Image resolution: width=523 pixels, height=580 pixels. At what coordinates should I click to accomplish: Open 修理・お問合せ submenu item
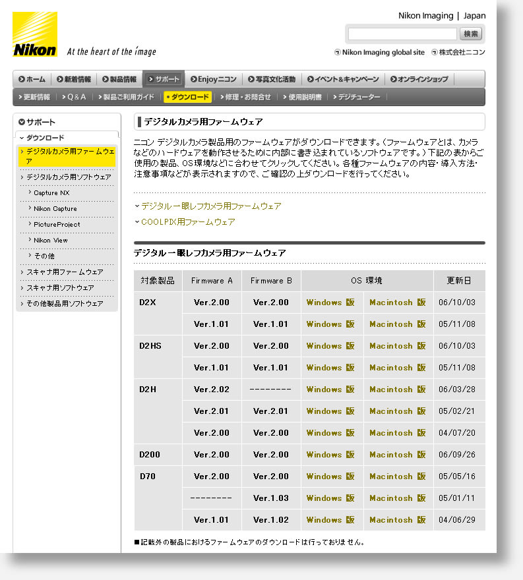(245, 98)
